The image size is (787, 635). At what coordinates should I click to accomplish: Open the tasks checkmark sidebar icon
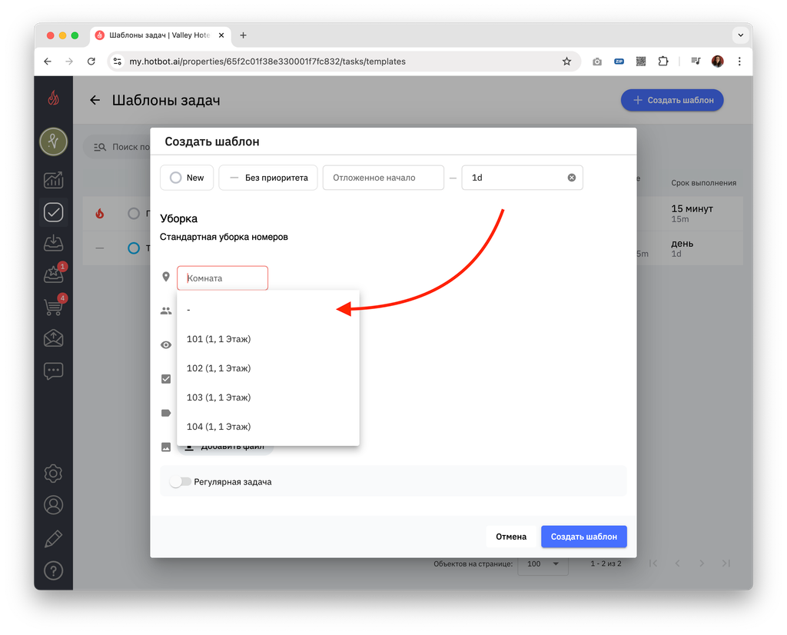(53, 212)
